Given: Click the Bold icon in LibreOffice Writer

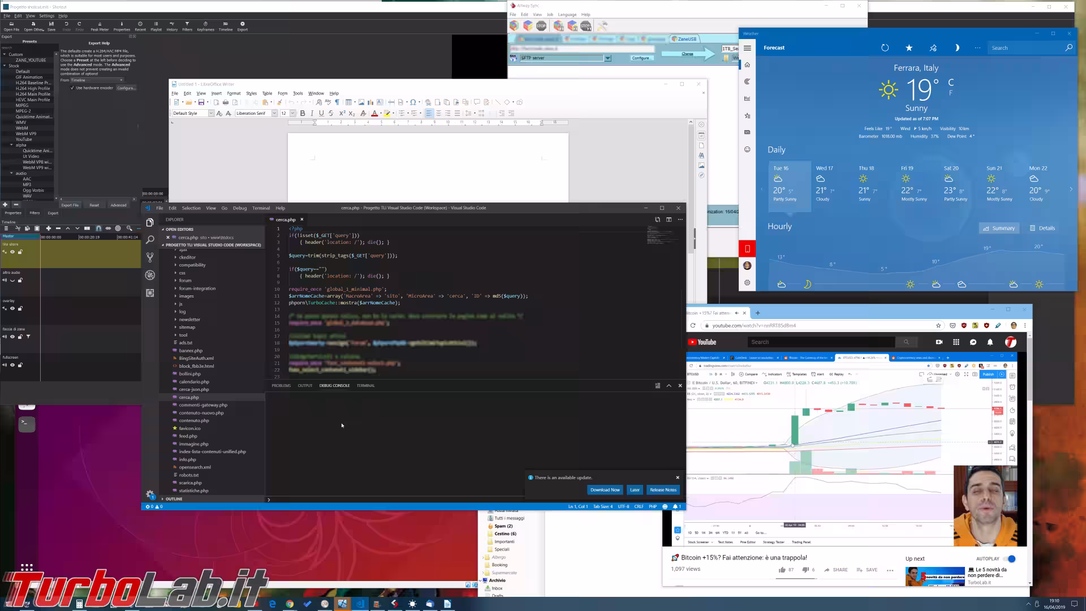Looking at the screenshot, I should coord(303,113).
